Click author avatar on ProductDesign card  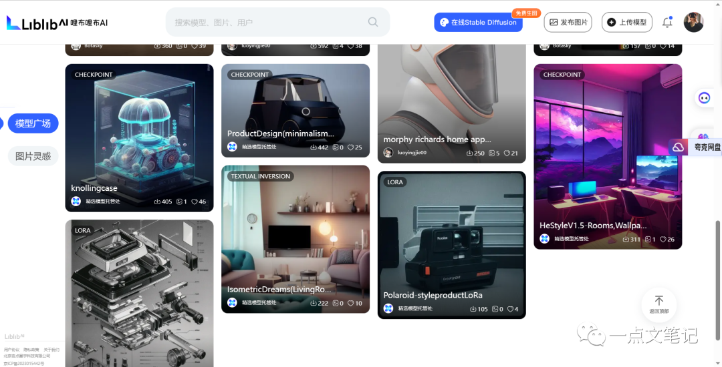(232, 147)
